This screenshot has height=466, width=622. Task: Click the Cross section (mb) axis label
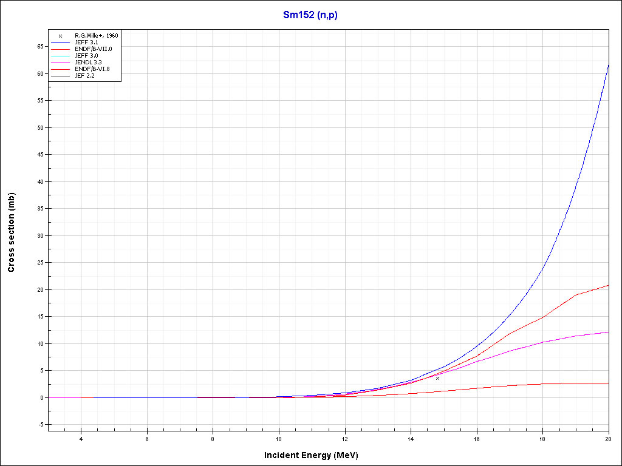12,232
